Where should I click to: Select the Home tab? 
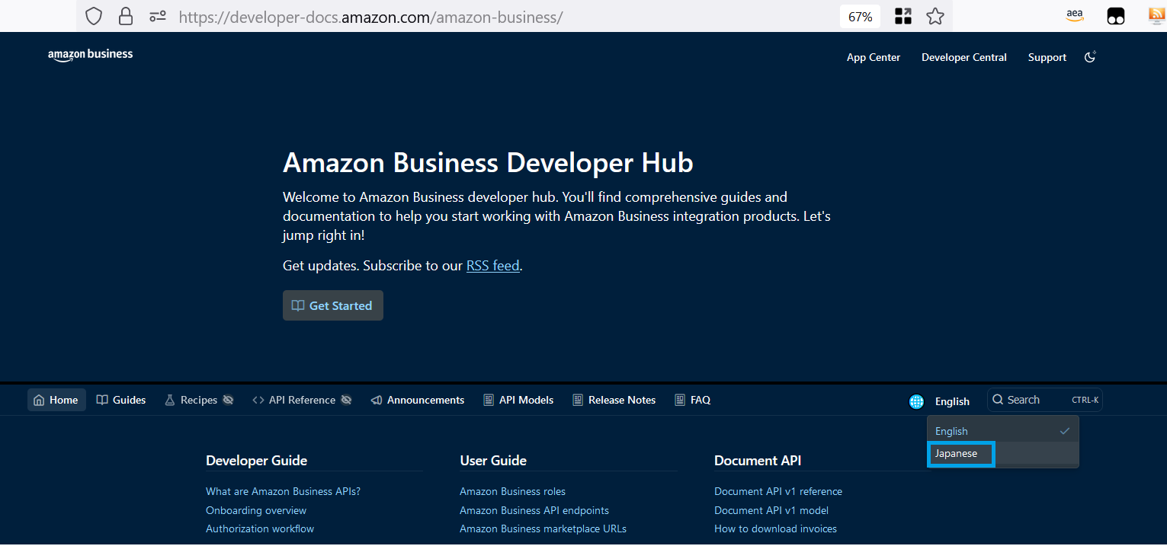tap(56, 400)
